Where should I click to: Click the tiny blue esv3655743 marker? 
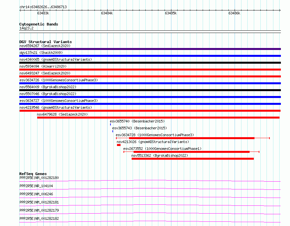(113, 131)
